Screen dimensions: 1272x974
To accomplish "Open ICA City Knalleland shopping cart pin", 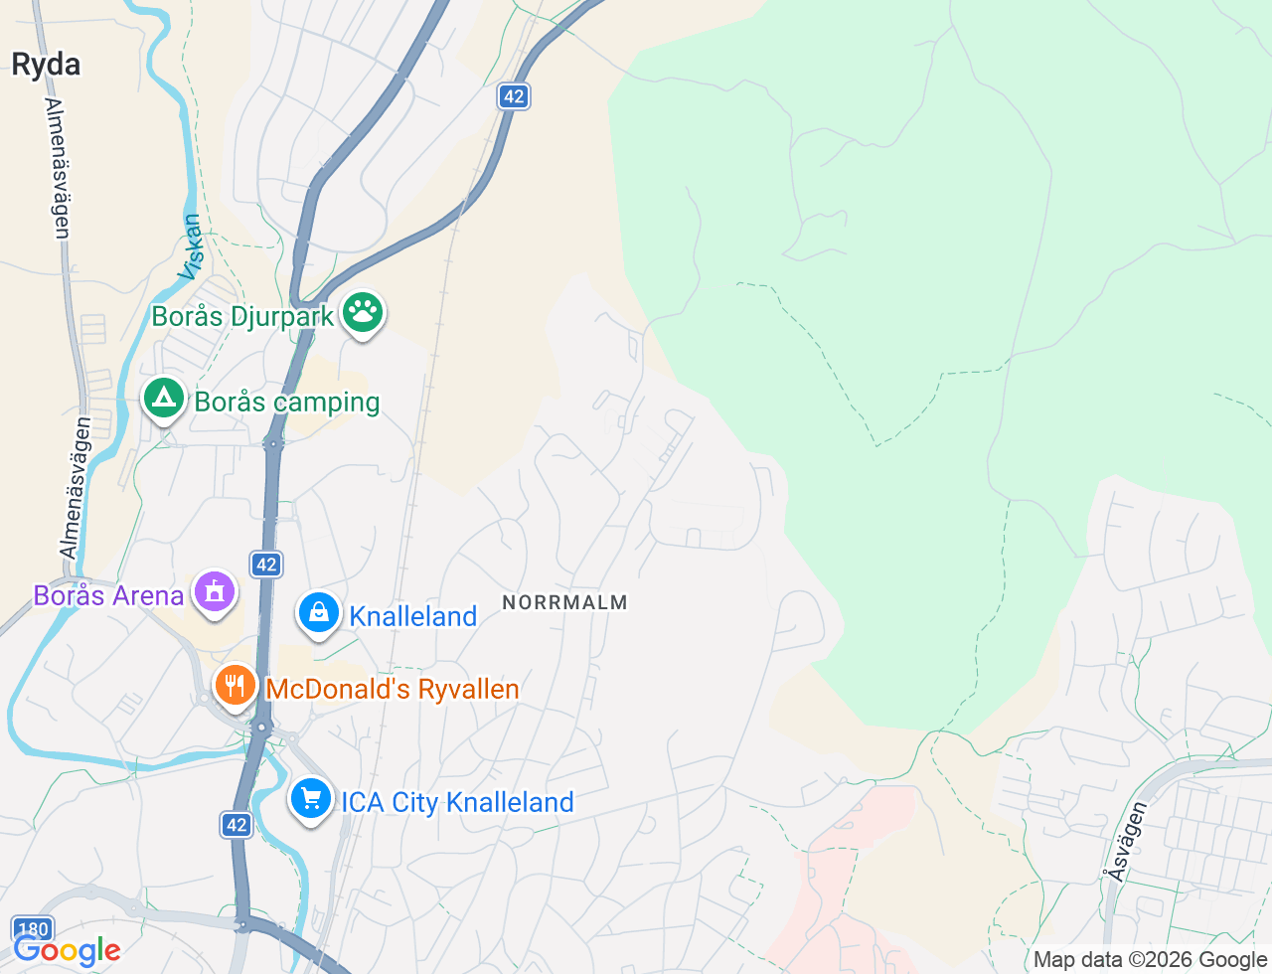I will [x=311, y=800].
